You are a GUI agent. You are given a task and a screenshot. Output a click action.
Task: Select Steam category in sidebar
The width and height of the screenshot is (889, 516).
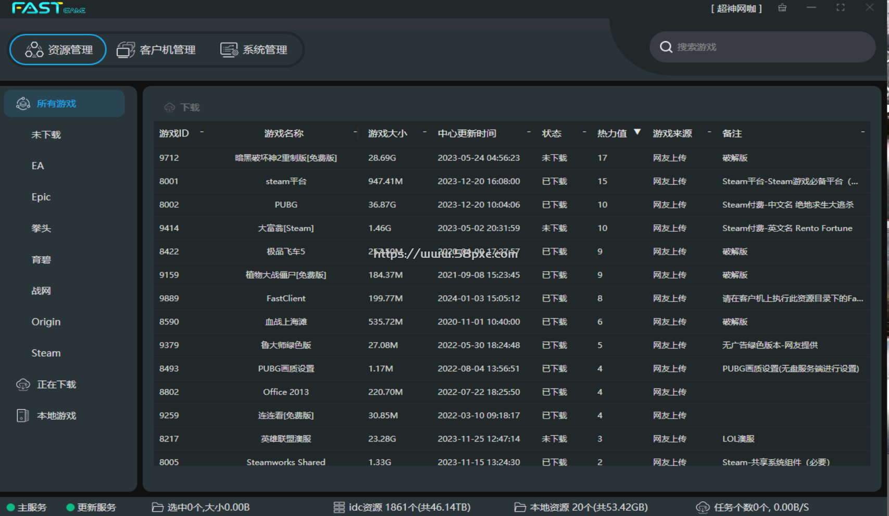coord(46,353)
